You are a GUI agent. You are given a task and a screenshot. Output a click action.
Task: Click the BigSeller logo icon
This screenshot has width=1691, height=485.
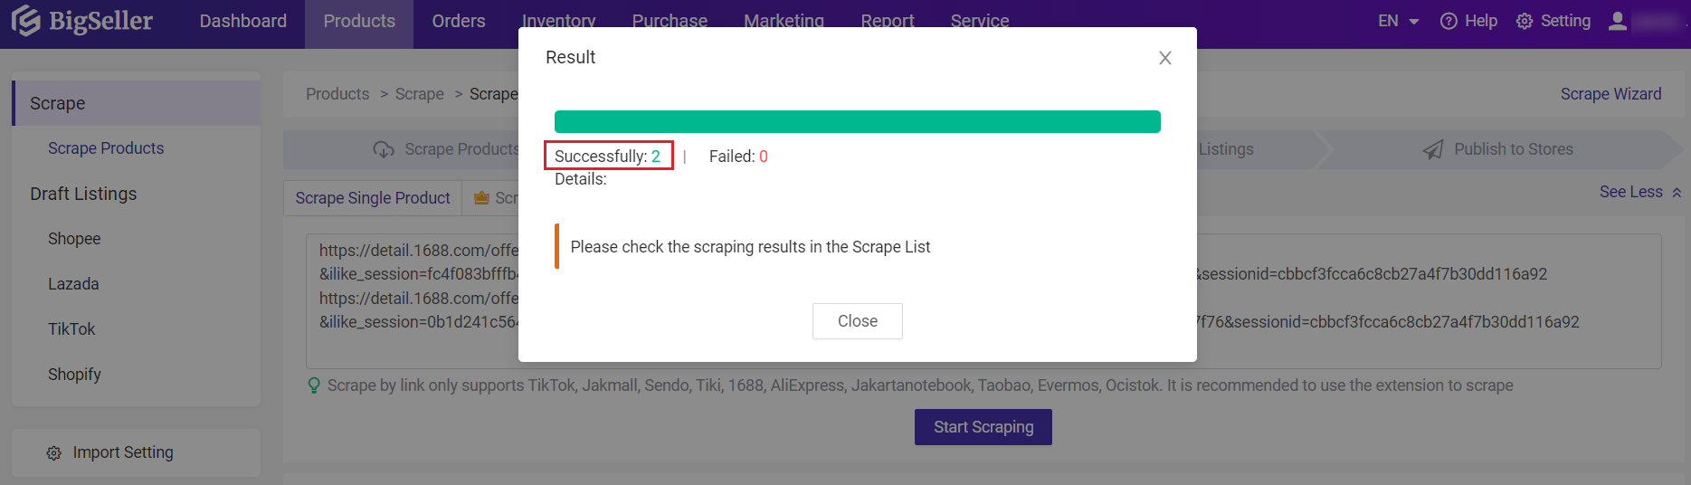pos(26,21)
